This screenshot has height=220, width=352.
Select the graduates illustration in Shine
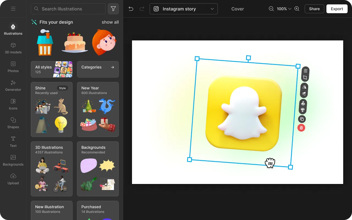point(43,106)
